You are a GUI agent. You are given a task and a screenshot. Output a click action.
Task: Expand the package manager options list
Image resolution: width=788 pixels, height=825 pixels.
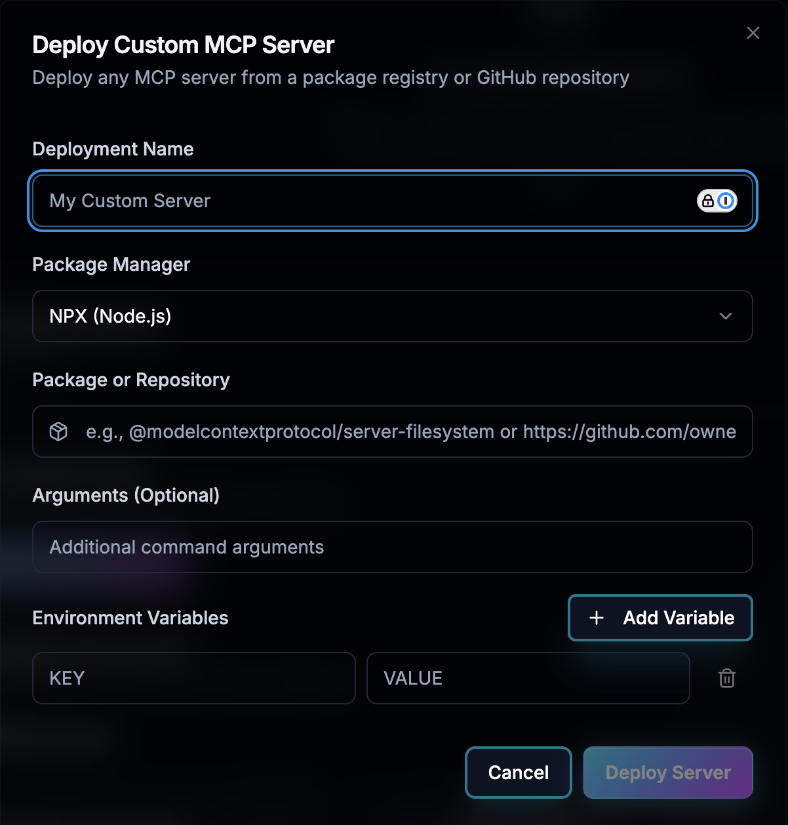pyautogui.click(x=392, y=316)
